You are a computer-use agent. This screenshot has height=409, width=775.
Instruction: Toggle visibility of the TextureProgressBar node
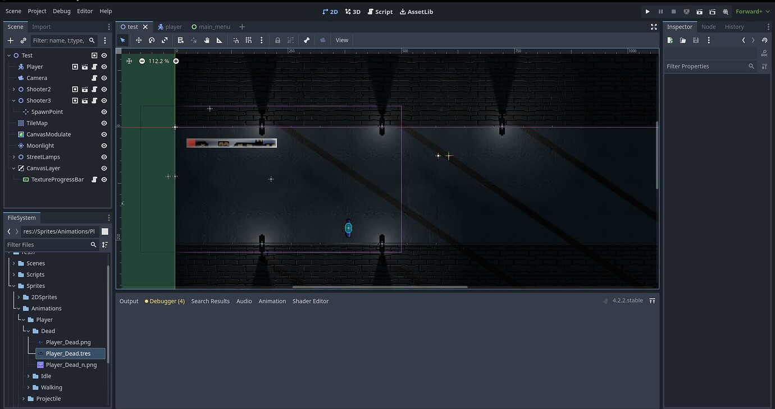(103, 179)
